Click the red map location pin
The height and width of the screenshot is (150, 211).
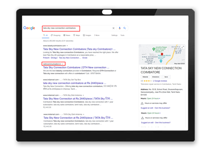(x=162, y=54)
